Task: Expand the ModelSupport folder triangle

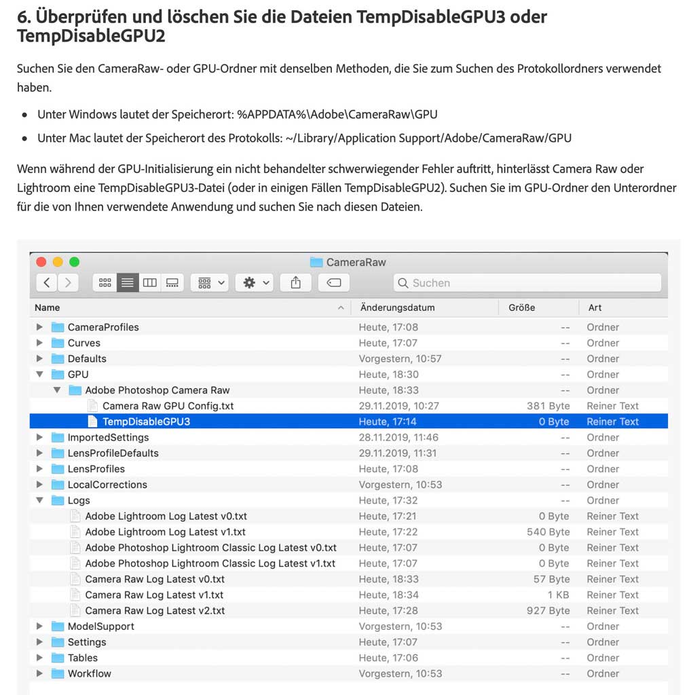Action: (x=39, y=626)
